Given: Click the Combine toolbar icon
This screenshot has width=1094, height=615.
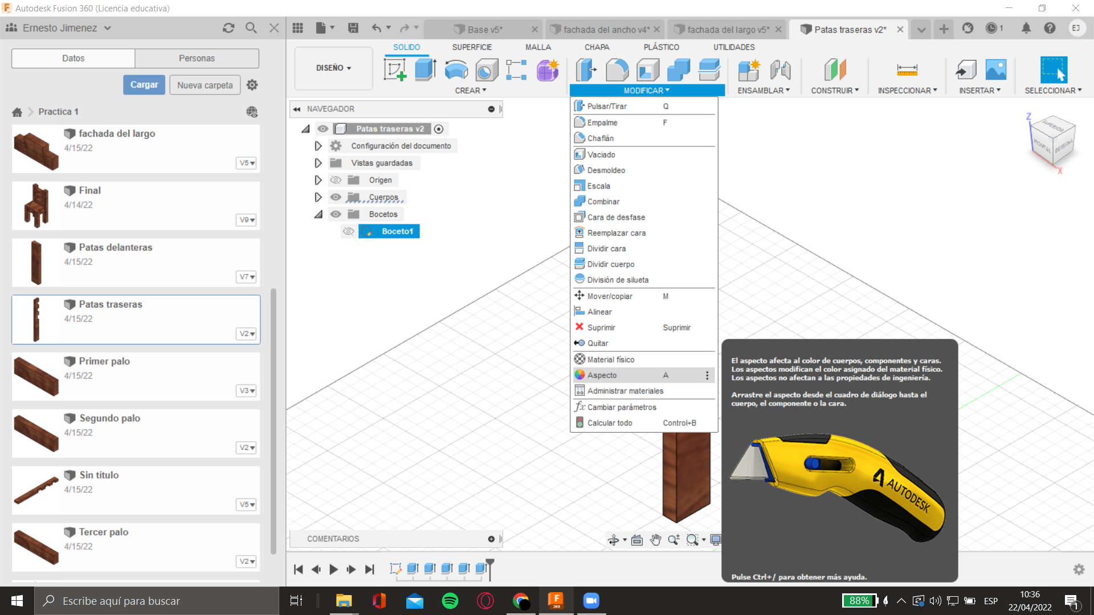Looking at the screenshot, I should (x=679, y=70).
